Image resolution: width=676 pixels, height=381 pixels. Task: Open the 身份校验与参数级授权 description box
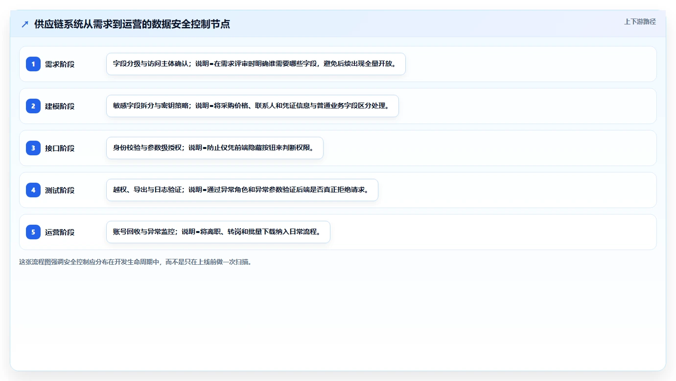tap(215, 148)
